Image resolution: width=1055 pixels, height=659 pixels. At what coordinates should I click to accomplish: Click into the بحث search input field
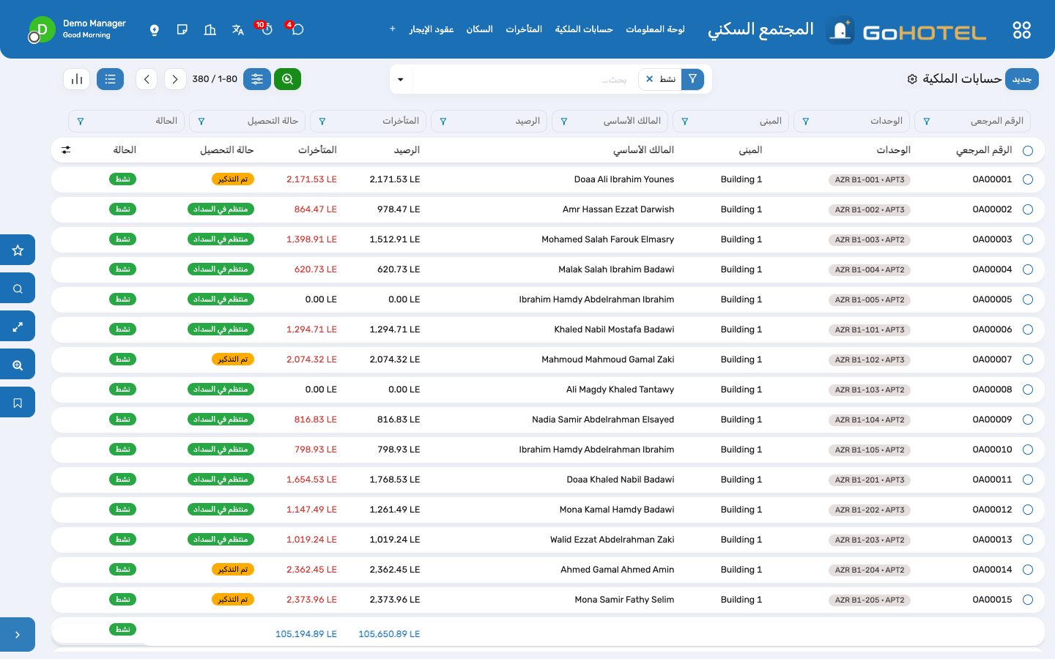click(x=524, y=79)
